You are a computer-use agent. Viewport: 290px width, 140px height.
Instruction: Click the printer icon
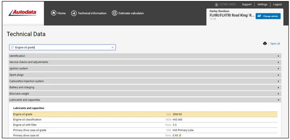[265, 44]
